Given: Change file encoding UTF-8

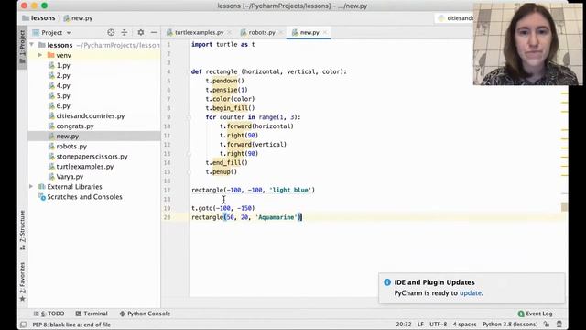Looking at the screenshot, I should click(438, 324).
